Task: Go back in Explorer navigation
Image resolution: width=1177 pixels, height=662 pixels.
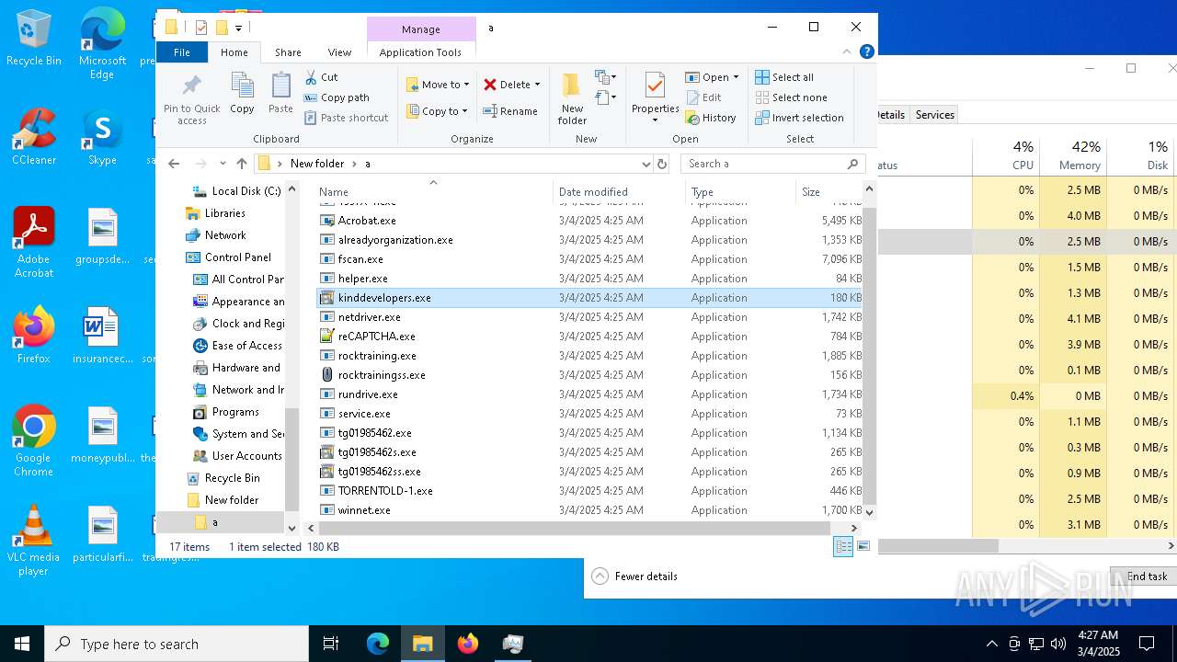Action: pos(174,164)
